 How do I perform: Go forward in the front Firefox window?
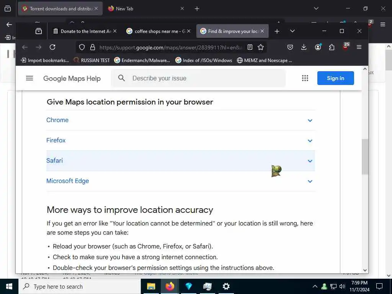click(39, 47)
